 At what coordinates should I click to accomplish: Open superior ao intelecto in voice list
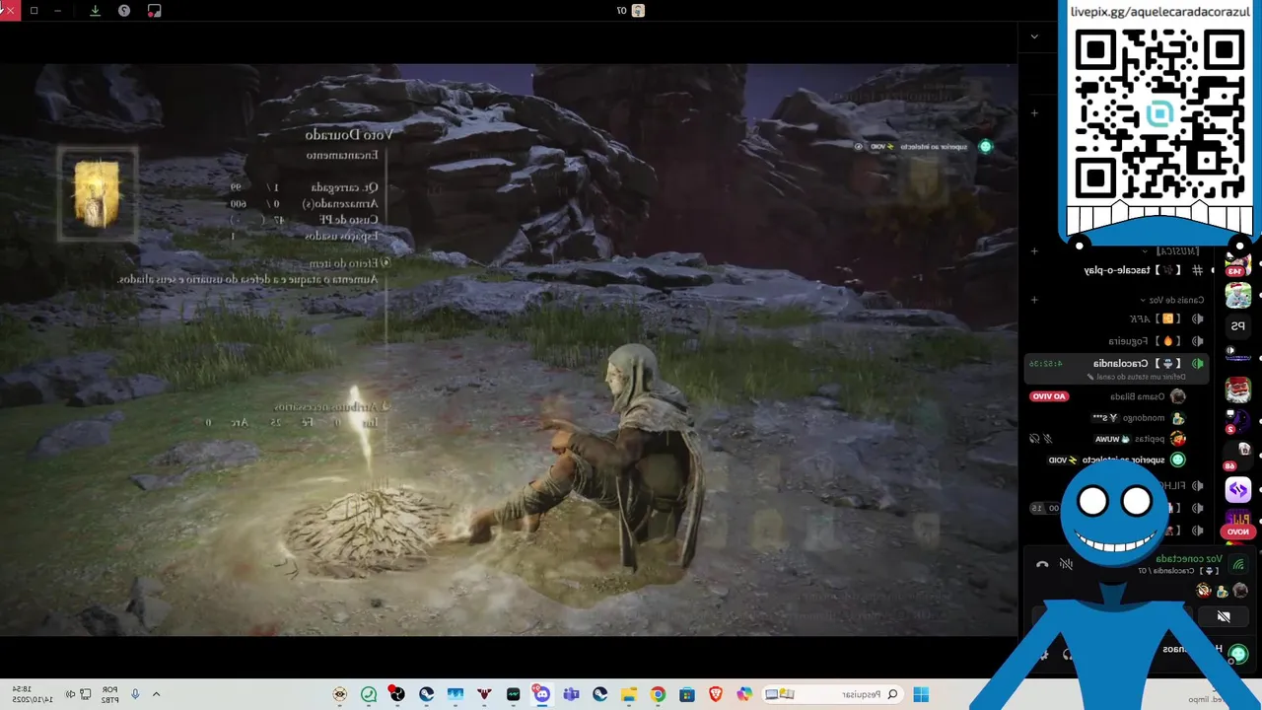[x=1117, y=460]
